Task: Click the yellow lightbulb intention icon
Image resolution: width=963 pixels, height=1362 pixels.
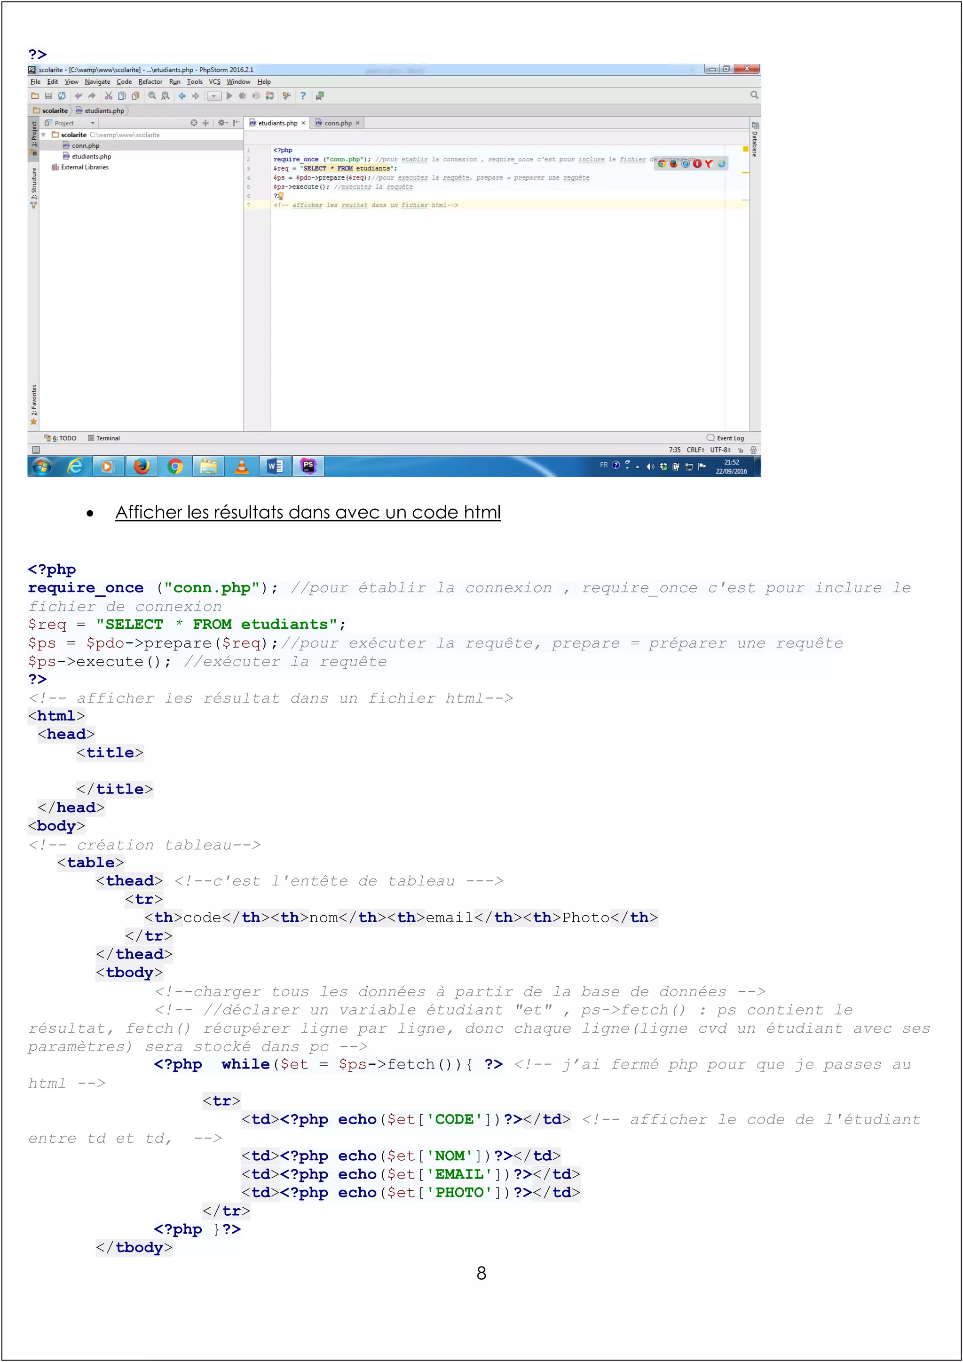Action: (281, 196)
